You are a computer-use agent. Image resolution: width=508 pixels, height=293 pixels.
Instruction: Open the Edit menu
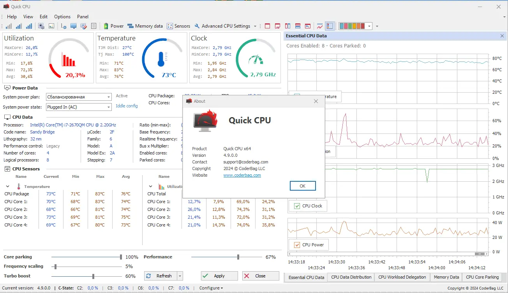44,17
